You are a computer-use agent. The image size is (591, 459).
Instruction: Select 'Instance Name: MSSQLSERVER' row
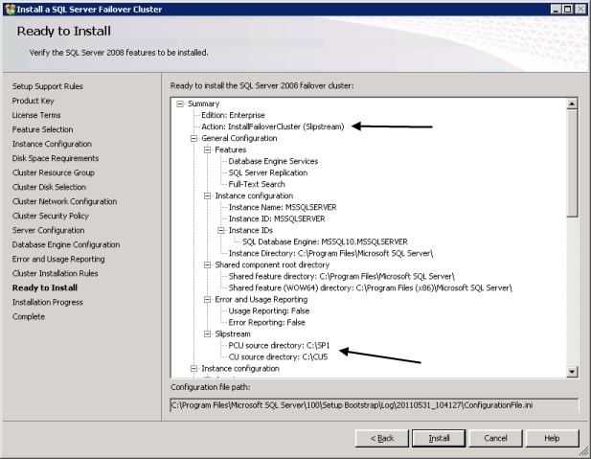(x=283, y=207)
